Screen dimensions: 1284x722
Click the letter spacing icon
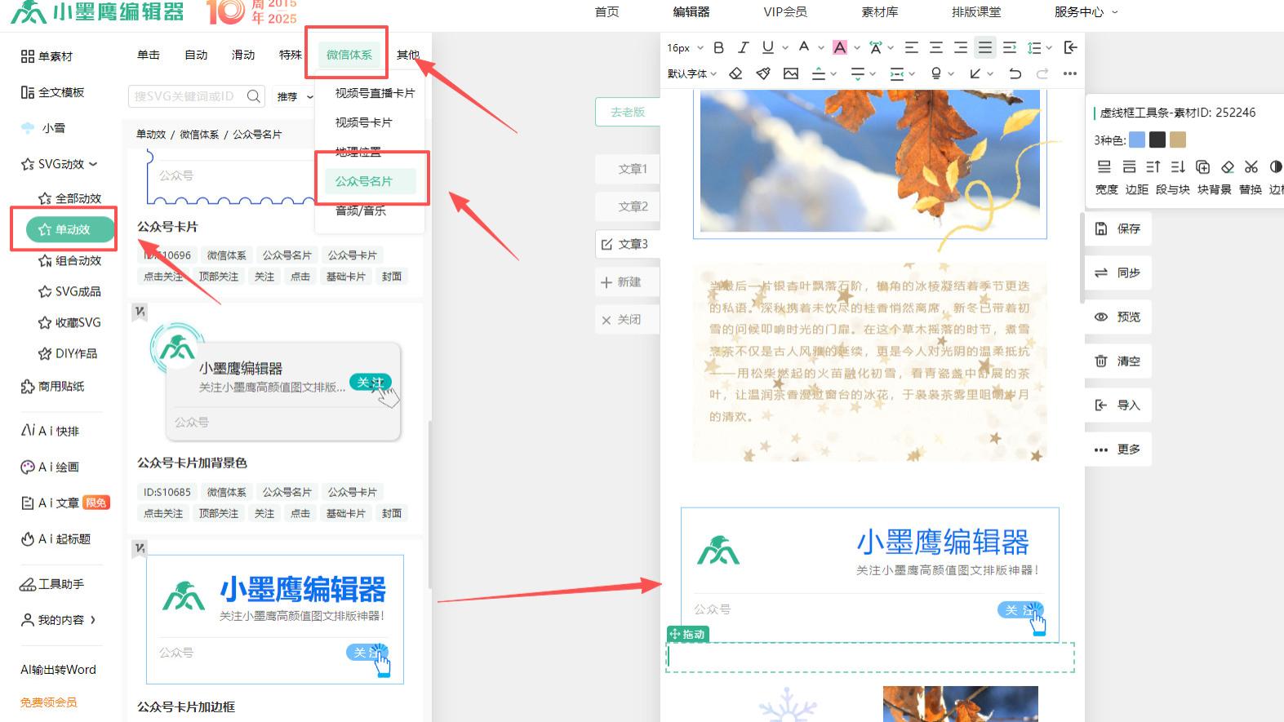click(876, 47)
